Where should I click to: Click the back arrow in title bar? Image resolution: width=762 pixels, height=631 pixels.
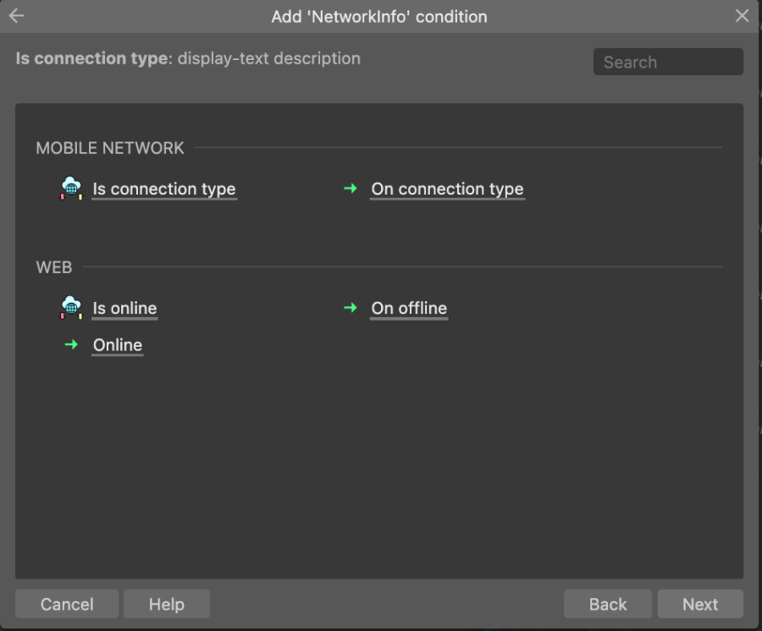pyautogui.click(x=17, y=16)
